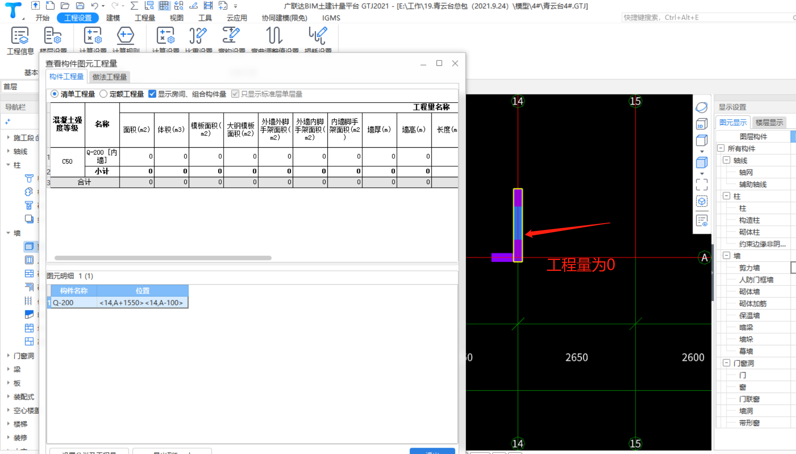Open undo history dropdown arrow
The height and width of the screenshot is (454, 796).
(103, 6)
